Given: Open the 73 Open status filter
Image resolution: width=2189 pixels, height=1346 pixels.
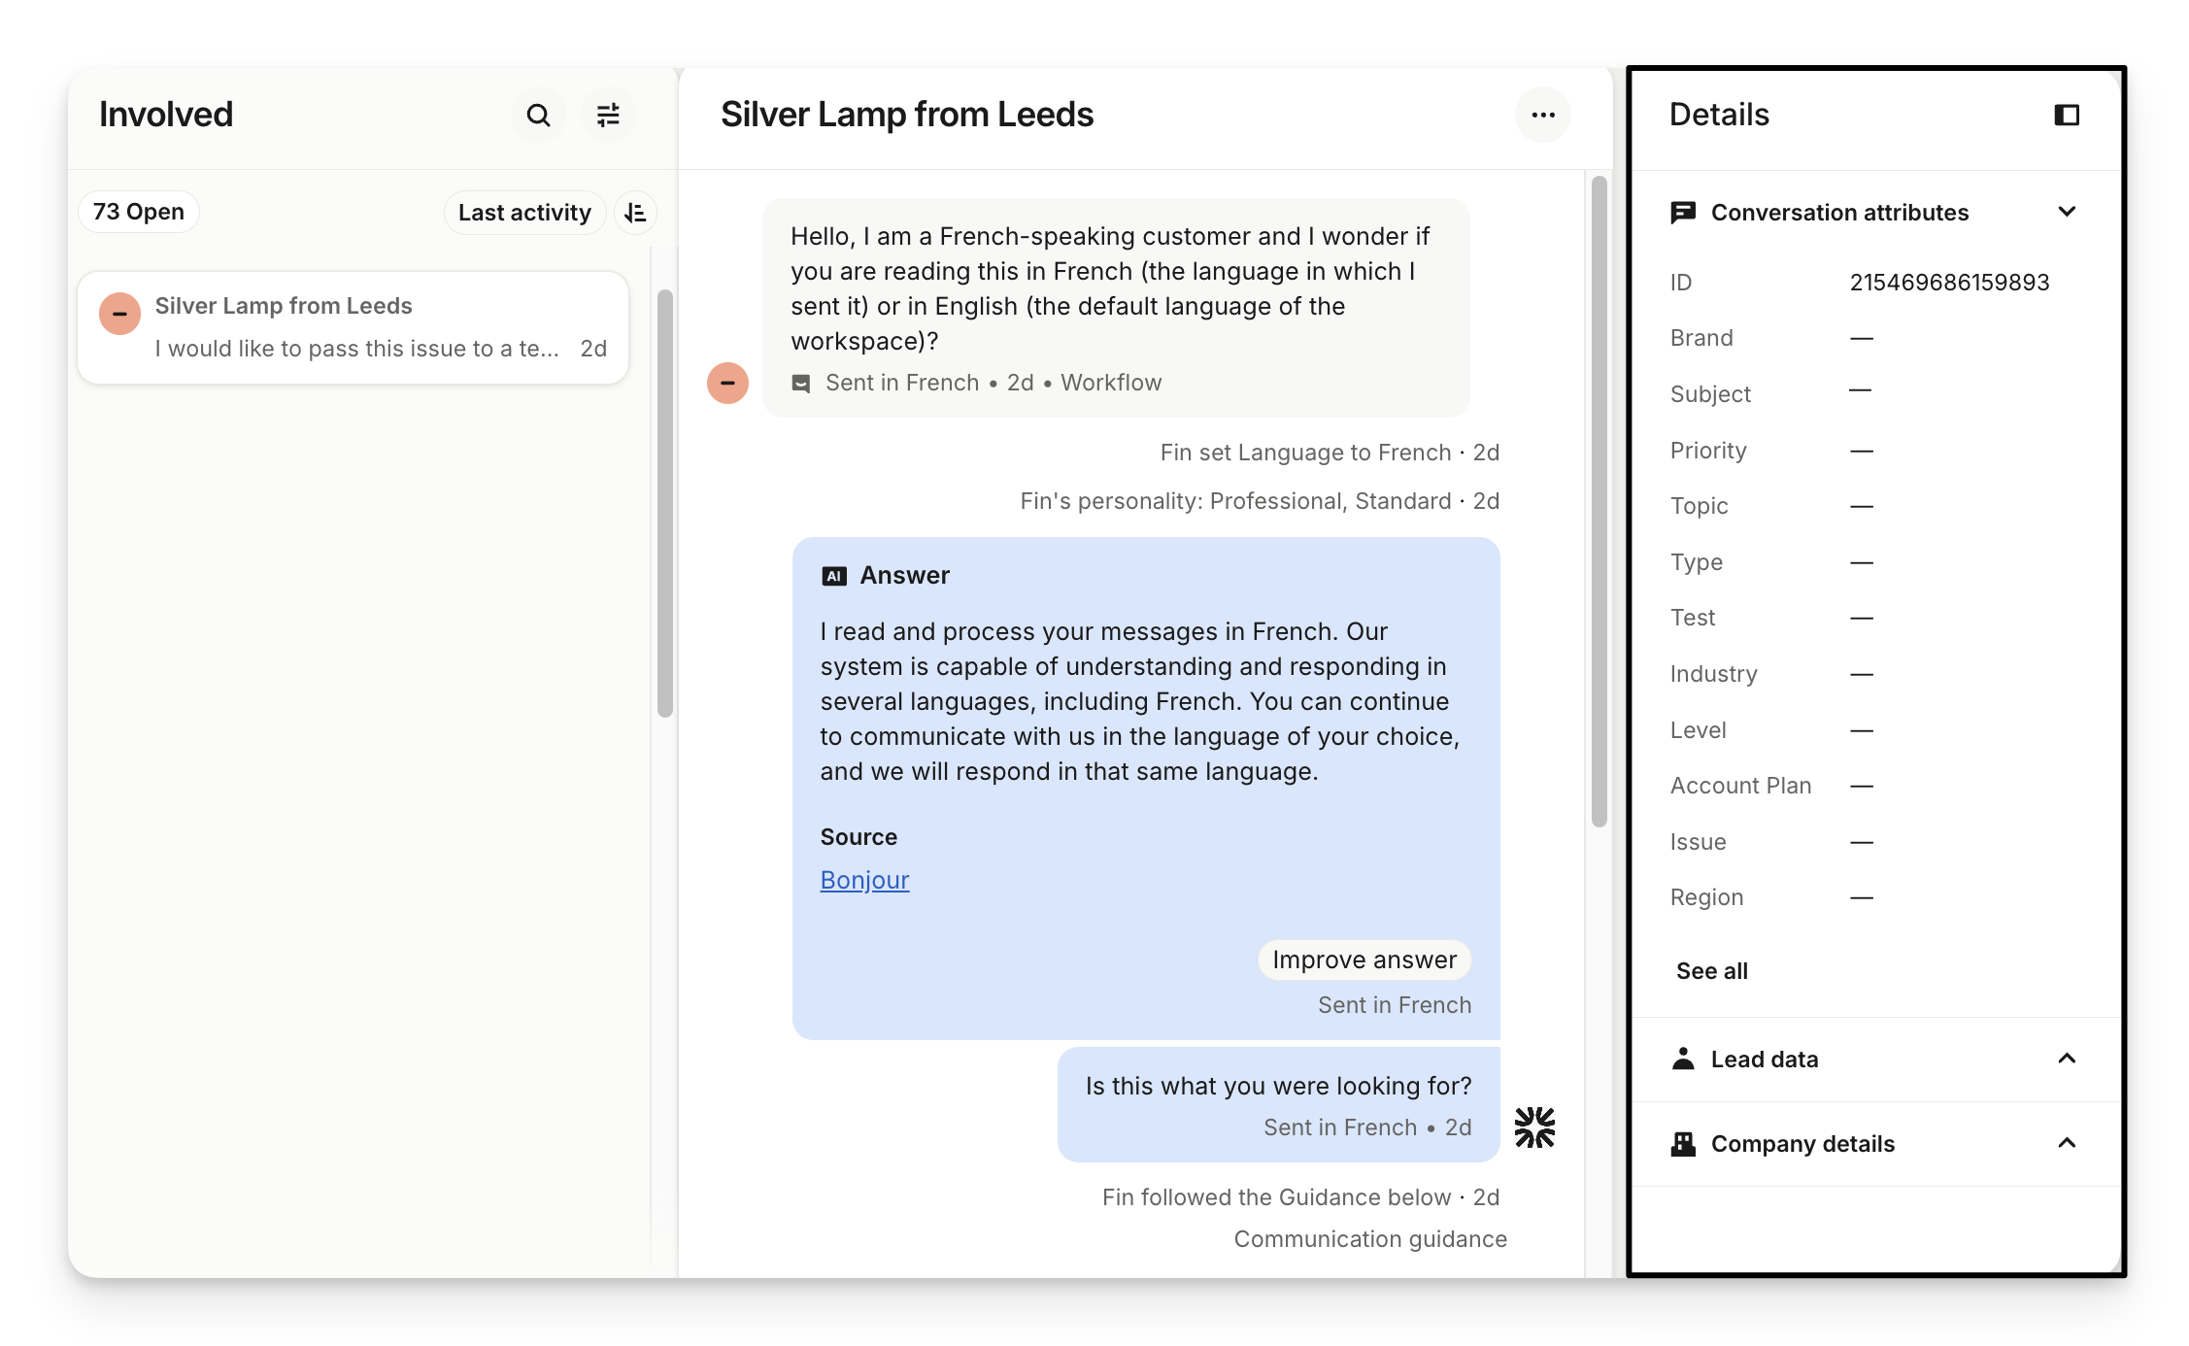Looking at the screenshot, I should (x=139, y=212).
